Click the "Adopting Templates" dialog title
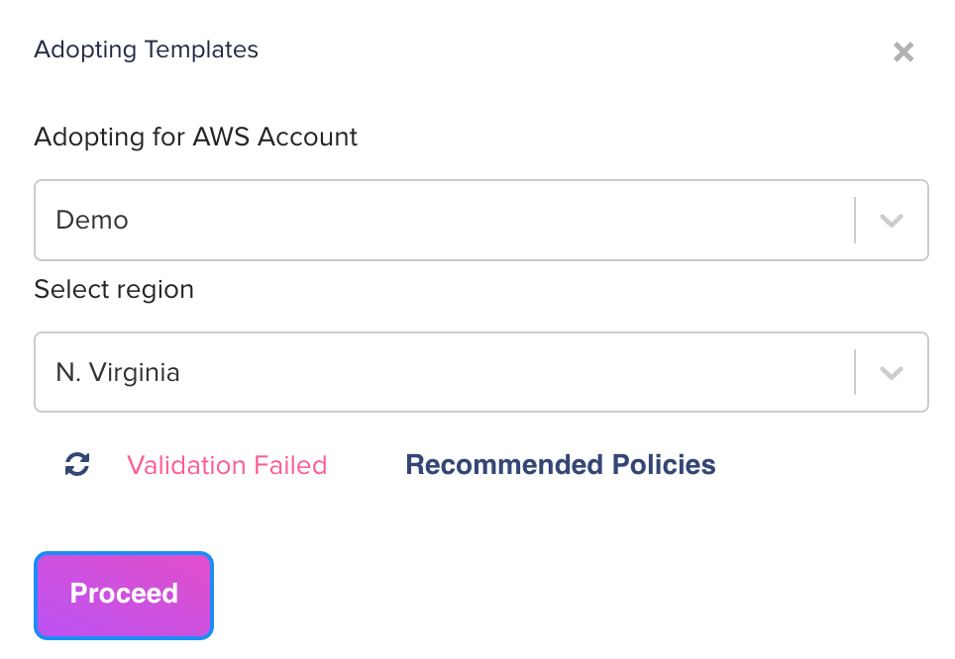955x659 pixels. 146,49
